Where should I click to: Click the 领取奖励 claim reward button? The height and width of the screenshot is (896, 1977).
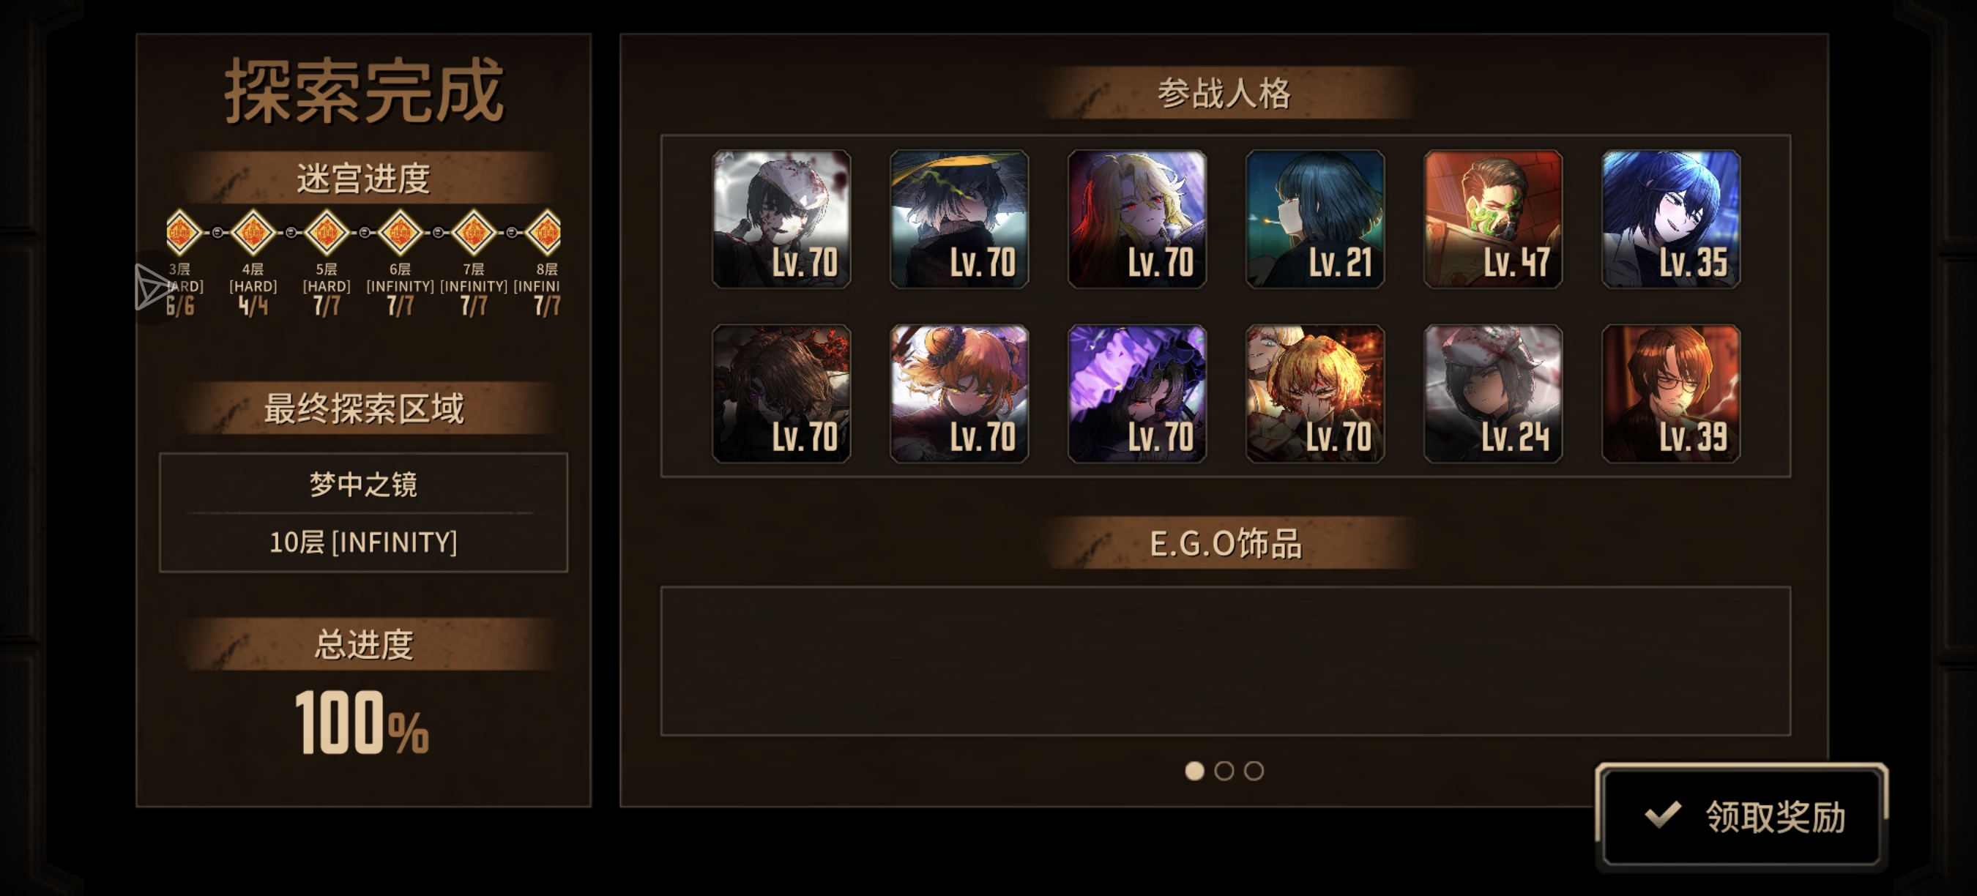pos(1741,816)
